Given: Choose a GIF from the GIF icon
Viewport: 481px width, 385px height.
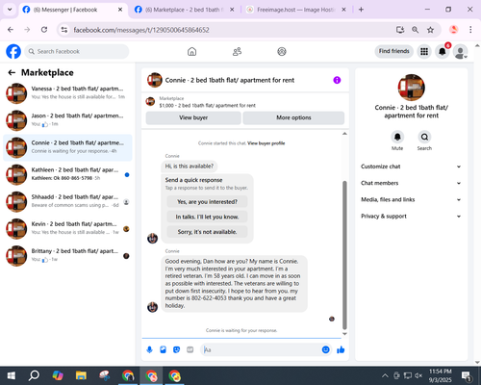Looking at the screenshot, I should (x=190, y=349).
